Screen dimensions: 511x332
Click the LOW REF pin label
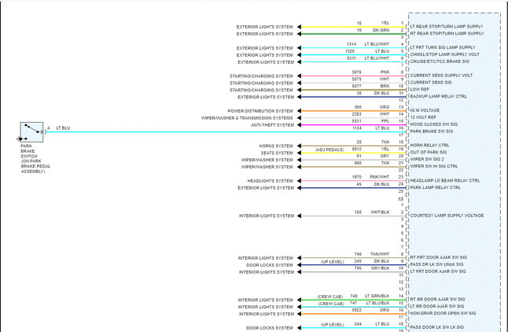click(x=420, y=90)
